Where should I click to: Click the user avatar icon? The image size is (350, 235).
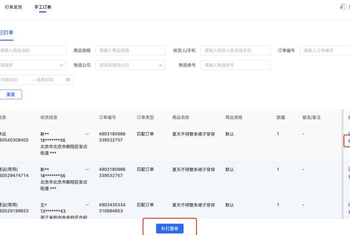click(343, 7)
